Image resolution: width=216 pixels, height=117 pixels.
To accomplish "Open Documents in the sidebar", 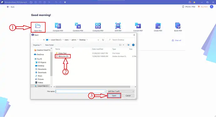I will [x=41, y=69].
